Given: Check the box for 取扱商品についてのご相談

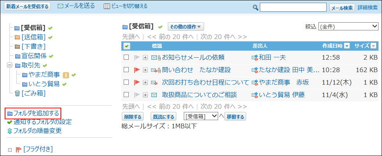Looking at the screenshot, I should coord(126,95).
